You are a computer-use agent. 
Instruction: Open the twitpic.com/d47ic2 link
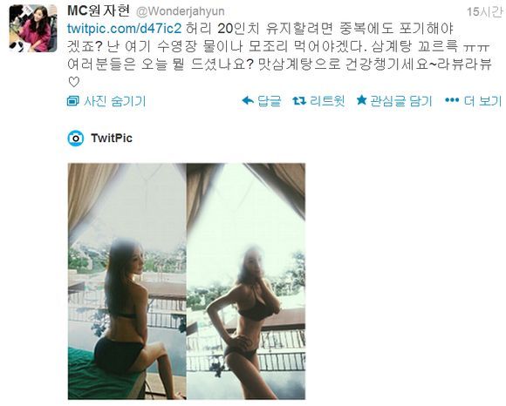(x=125, y=29)
